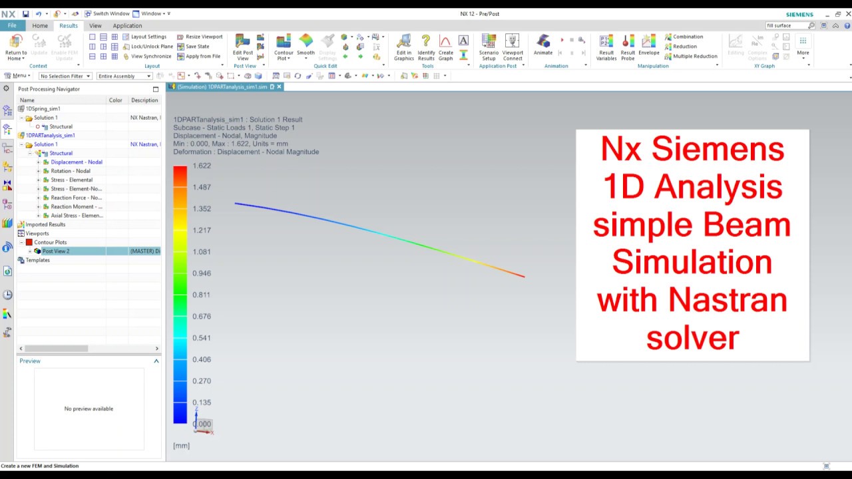Open the Entire Assembly dropdown
852x479 pixels.
124,76
